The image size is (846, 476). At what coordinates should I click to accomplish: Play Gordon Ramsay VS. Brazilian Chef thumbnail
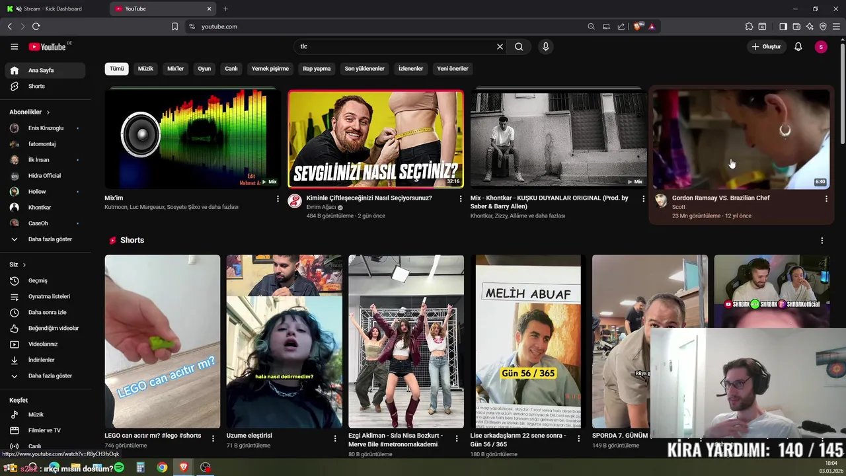point(741,139)
